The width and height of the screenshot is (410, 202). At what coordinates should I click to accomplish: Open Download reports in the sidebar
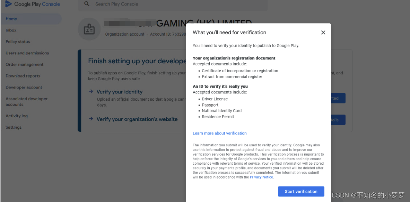(x=23, y=76)
